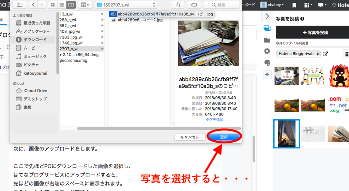Click the tags icon in dialog toolbar
This screenshot has height=191, width=349.
(194, 5)
